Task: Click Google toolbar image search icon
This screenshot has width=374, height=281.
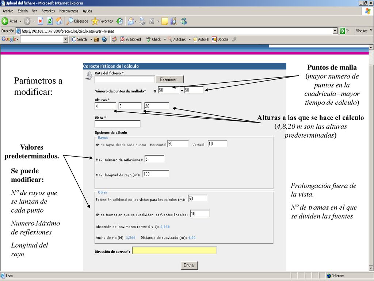Action: point(96,40)
